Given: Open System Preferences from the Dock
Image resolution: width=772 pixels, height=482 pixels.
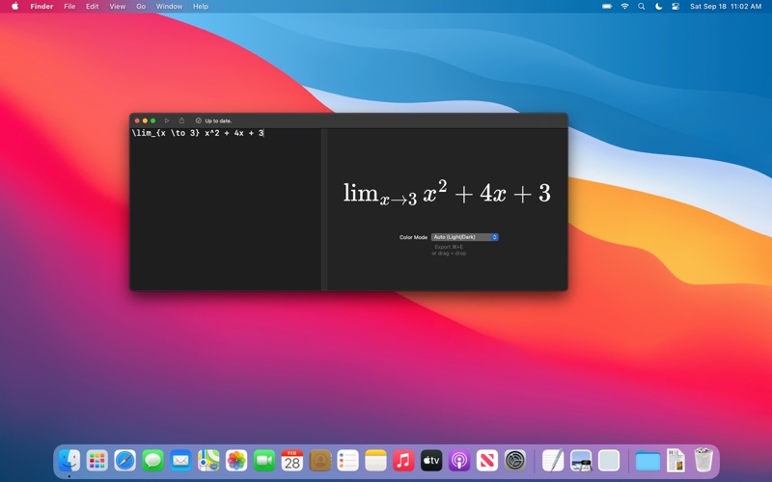Looking at the screenshot, I should pos(515,461).
